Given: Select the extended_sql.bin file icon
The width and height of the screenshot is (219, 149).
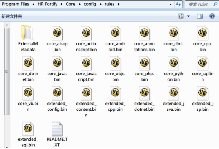Looking at the screenshot, I should [x=28, y=129].
